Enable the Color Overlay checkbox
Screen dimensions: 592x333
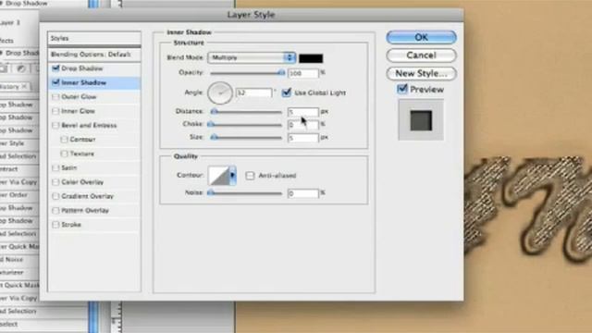click(55, 182)
